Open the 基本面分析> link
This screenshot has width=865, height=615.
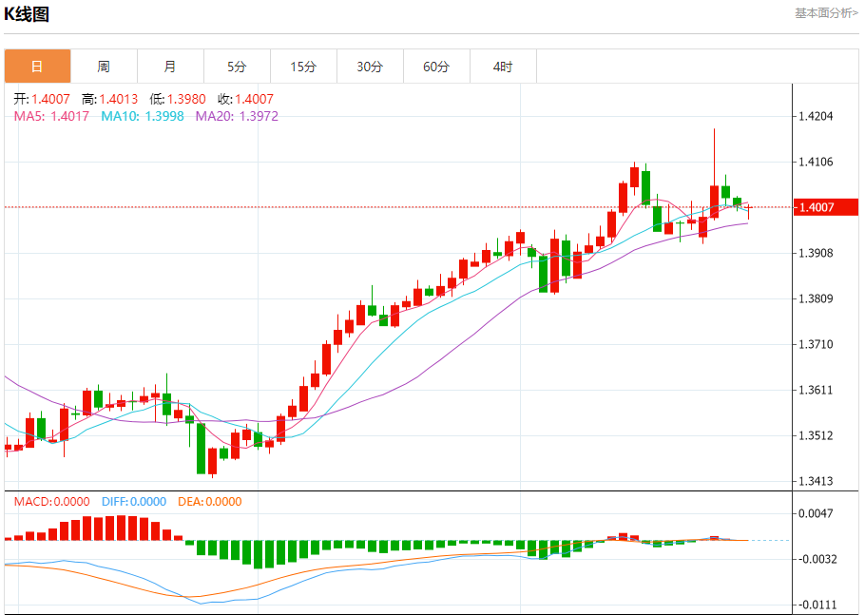click(826, 13)
